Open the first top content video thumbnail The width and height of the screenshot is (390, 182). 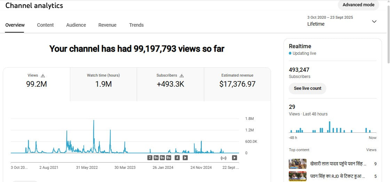tap(297, 164)
